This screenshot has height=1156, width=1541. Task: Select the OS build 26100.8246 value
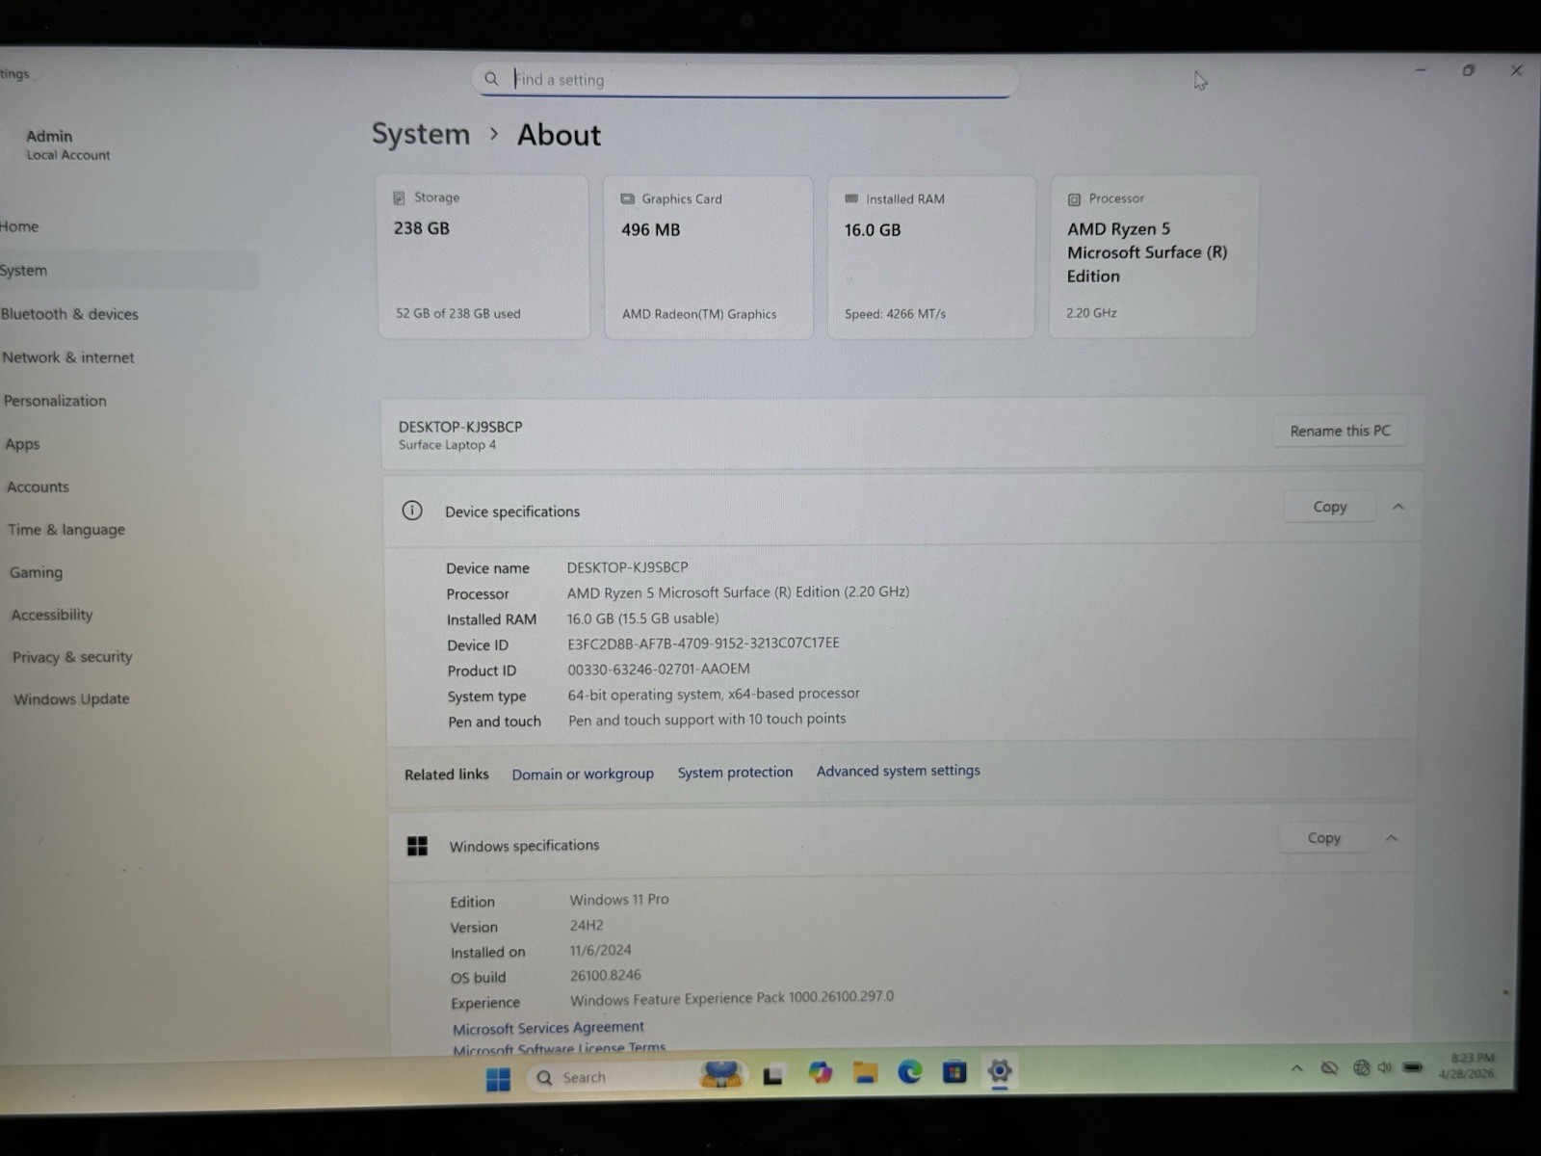[x=605, y=975]
